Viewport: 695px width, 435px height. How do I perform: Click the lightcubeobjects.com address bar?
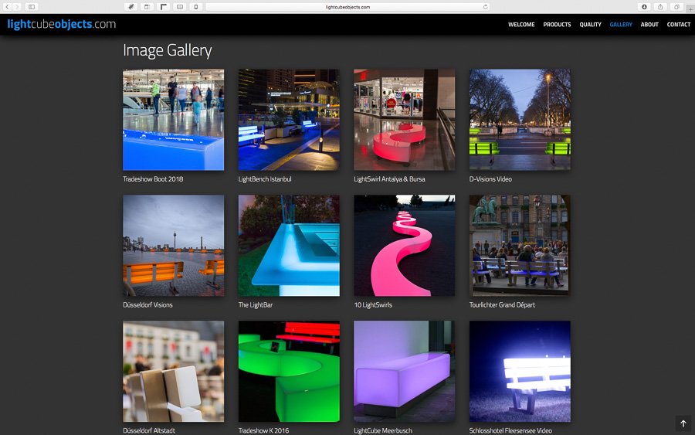click(x=347, y=7)
